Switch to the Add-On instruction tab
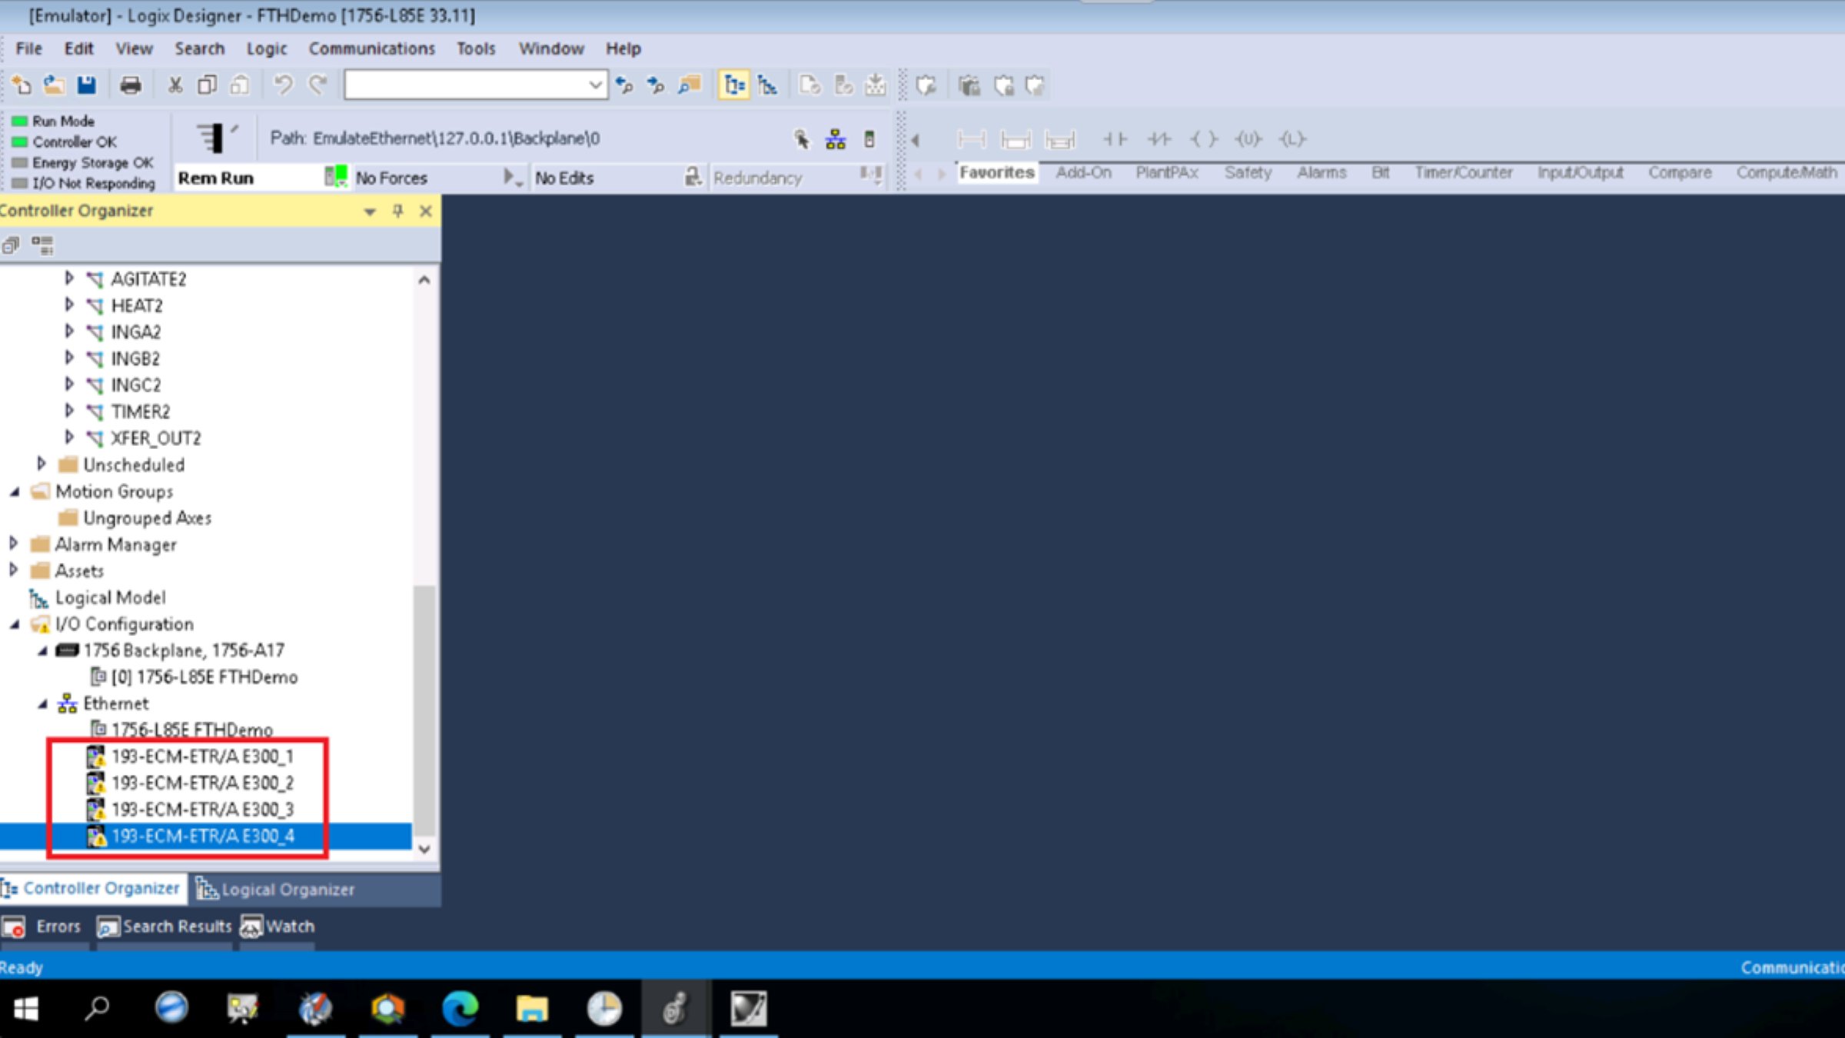This screenshot has width=1845, height=1038. (x=1083, y=172)
